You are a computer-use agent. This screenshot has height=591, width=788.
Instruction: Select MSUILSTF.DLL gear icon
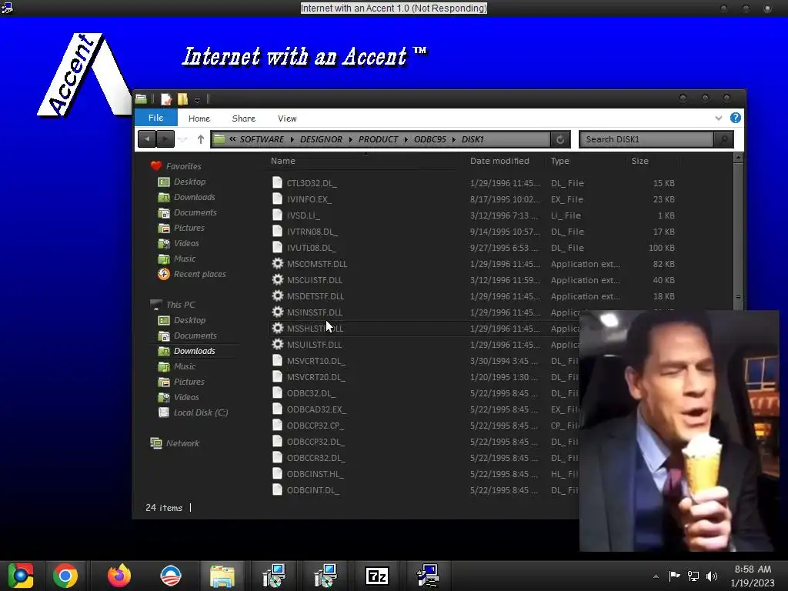pos(277,344)
